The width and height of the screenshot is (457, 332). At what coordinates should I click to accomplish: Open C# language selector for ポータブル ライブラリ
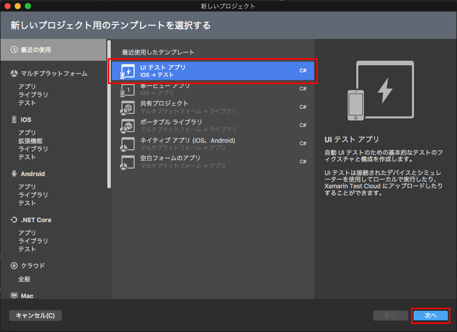[303, 125]
